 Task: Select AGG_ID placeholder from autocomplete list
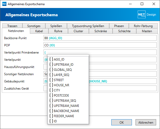[x=68, y=59]
